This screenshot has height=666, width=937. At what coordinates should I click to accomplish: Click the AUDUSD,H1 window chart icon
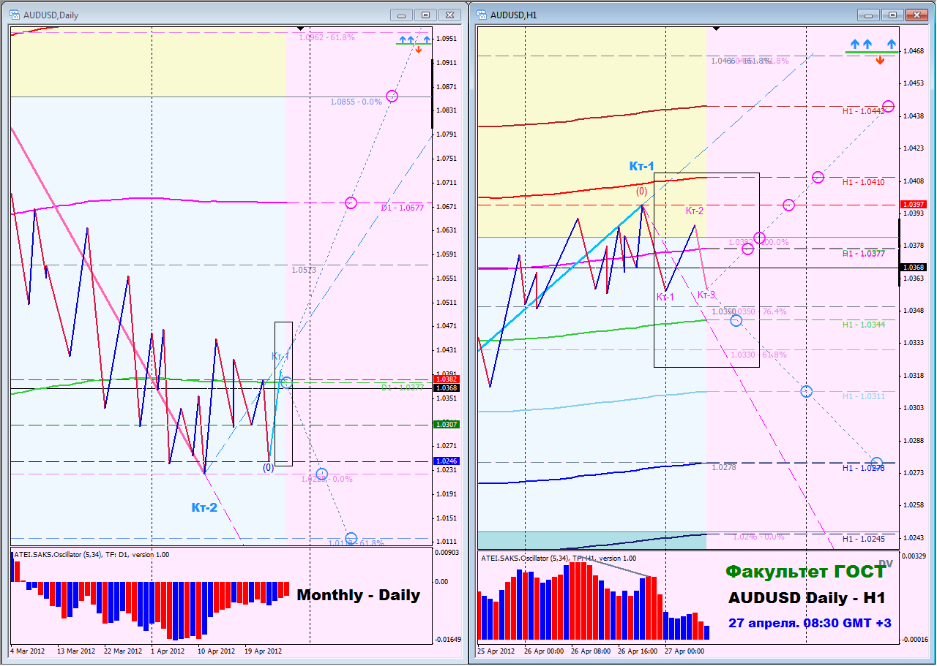[x=482, y=15]
